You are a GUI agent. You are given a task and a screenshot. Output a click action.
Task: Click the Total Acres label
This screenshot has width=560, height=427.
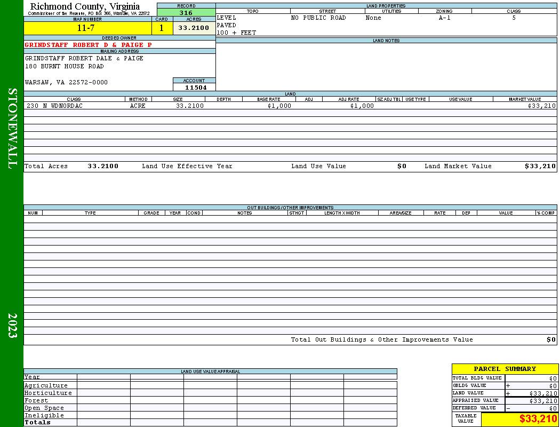click(x=46, y=166)
